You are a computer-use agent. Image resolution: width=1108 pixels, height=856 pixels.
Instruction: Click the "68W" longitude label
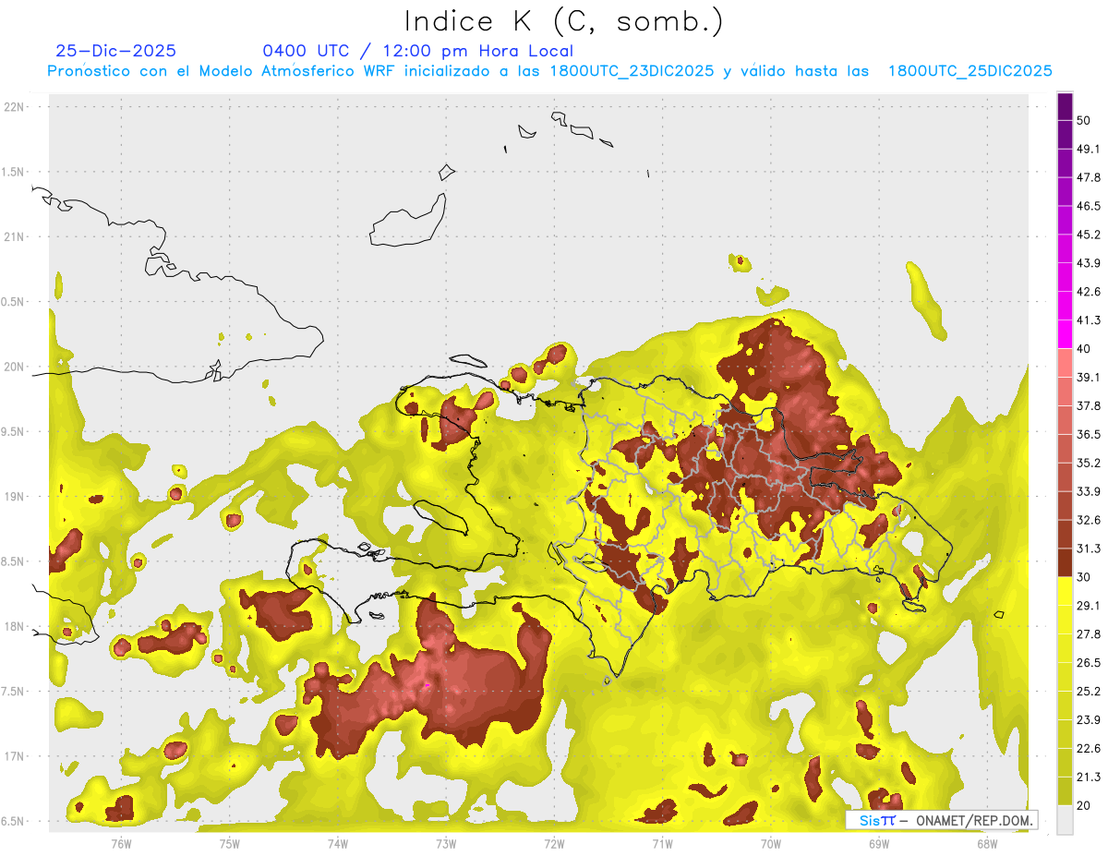(x=987, y=843)
